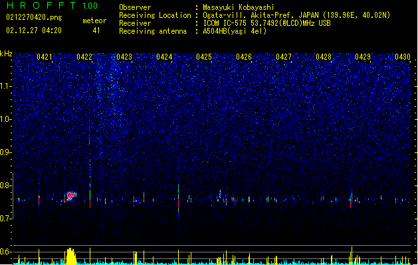The height and width of the screenshot is (265, 418).
Task: Click the Ogata-vill. Akita-Pref. JAPAN location text
Action: tap(296, 15)
